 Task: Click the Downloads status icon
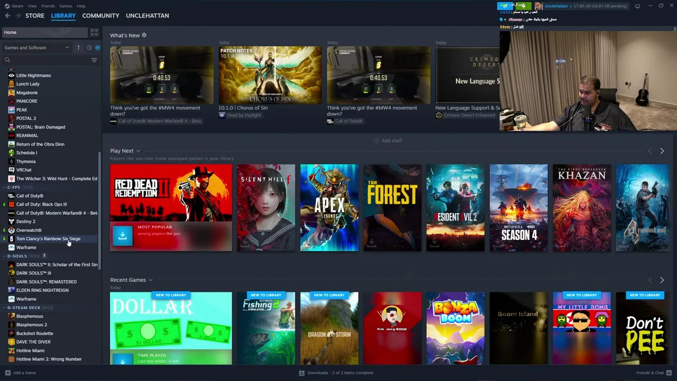click(301, 373)
